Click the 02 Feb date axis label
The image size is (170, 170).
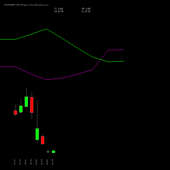(x=42, y=162)
